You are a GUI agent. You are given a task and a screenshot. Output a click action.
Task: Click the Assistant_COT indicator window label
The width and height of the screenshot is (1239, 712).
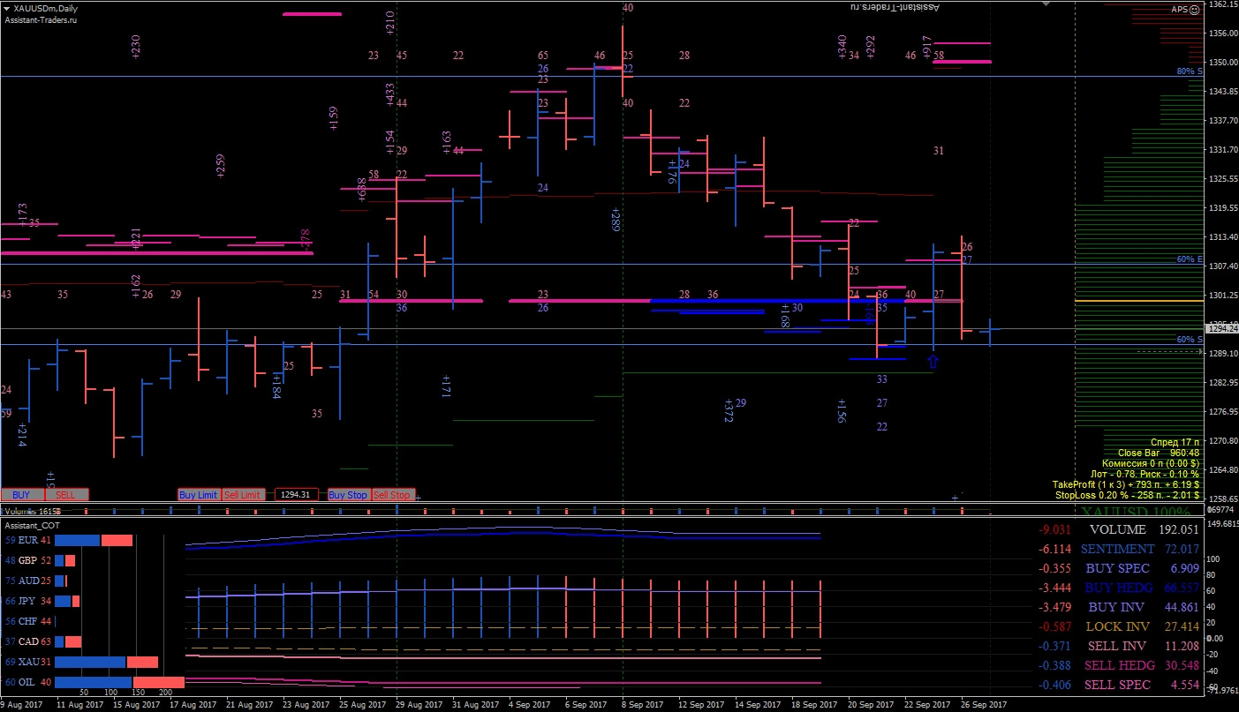[x=30, y=525]
